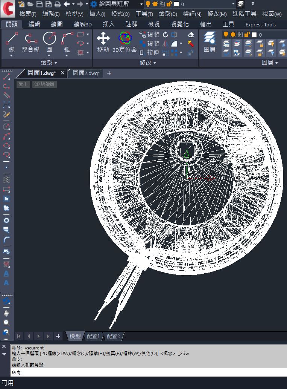Click the white layer color swatch in top bar
This screenshot has height=389, width=287.
[176, 4]
